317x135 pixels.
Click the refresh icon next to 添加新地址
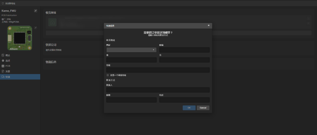pos(3,3)
